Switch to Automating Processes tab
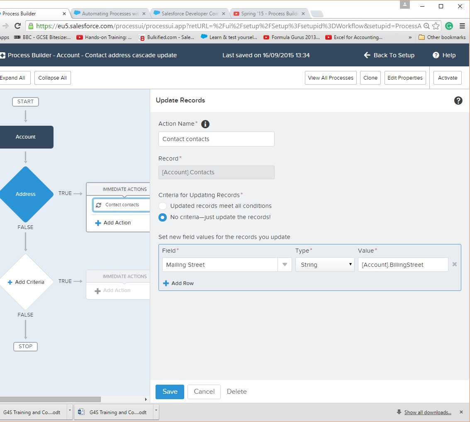The width and height of the screenshot is (470, 422). click(110, 14)
